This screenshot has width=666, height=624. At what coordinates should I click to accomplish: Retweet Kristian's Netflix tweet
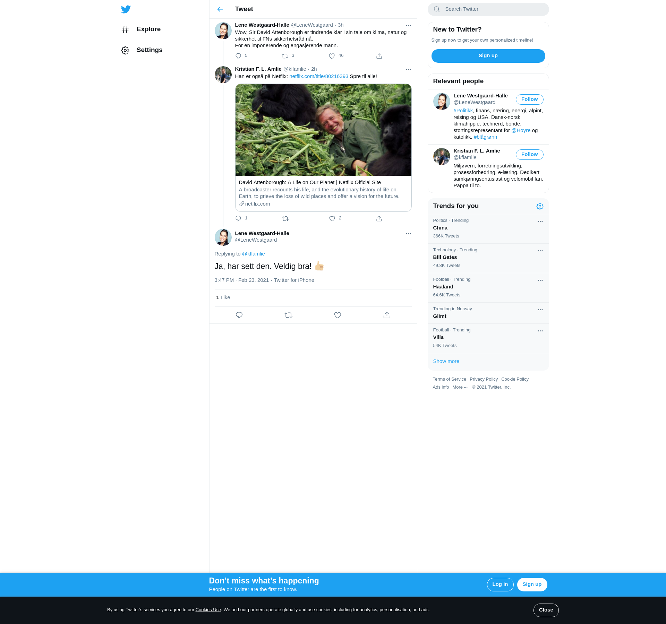[285, 218]
